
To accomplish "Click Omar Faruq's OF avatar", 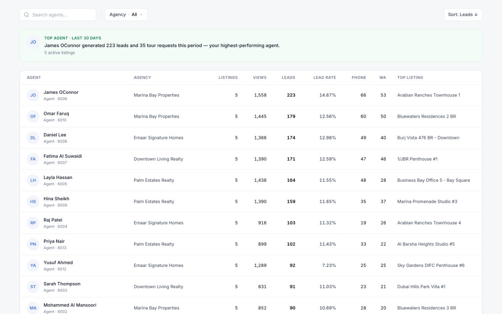I will pyautogui.click(x=33, y=117).
